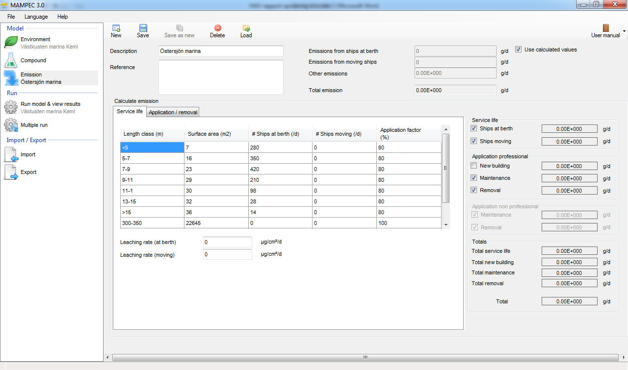Viewport: 628px width, 370px height.
Task: Click ships at berth cell '98'
Action: [280, 191]
